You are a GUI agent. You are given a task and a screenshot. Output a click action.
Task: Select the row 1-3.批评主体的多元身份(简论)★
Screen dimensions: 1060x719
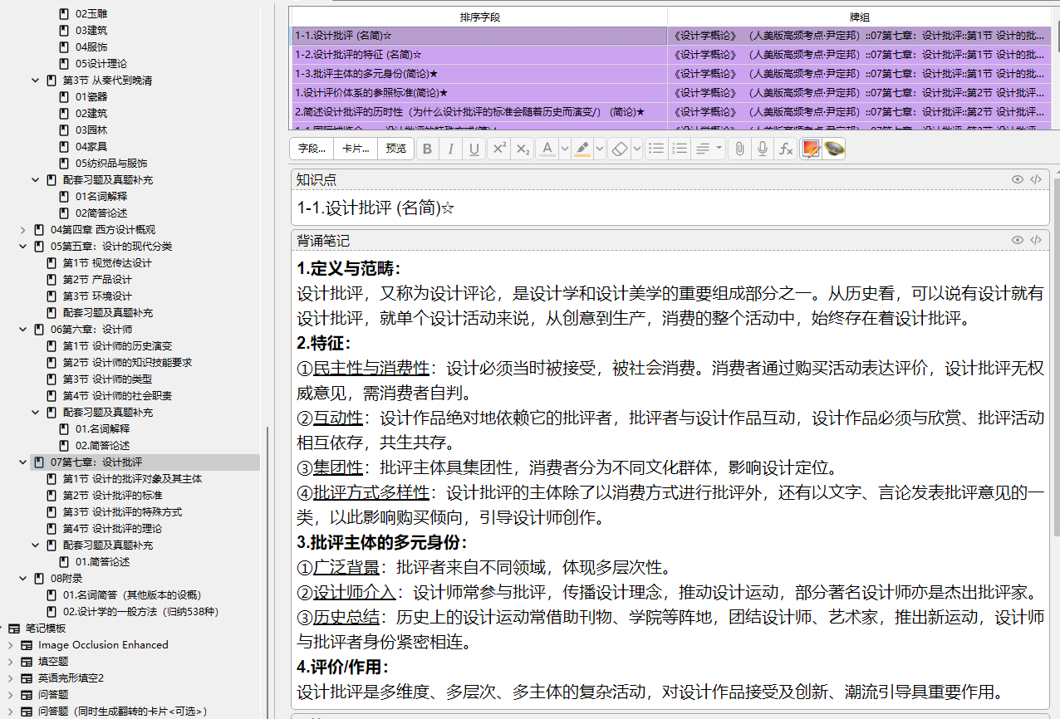pos(670,74)
